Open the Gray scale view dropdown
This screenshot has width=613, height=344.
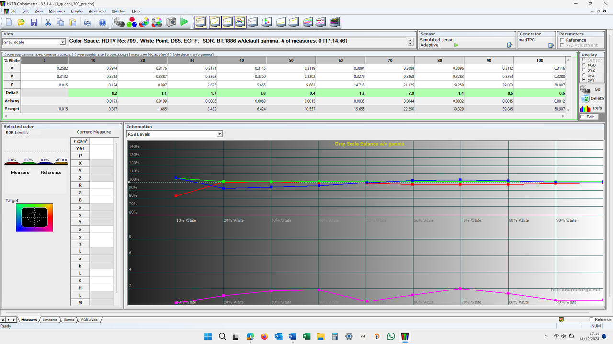coord(62,42)
